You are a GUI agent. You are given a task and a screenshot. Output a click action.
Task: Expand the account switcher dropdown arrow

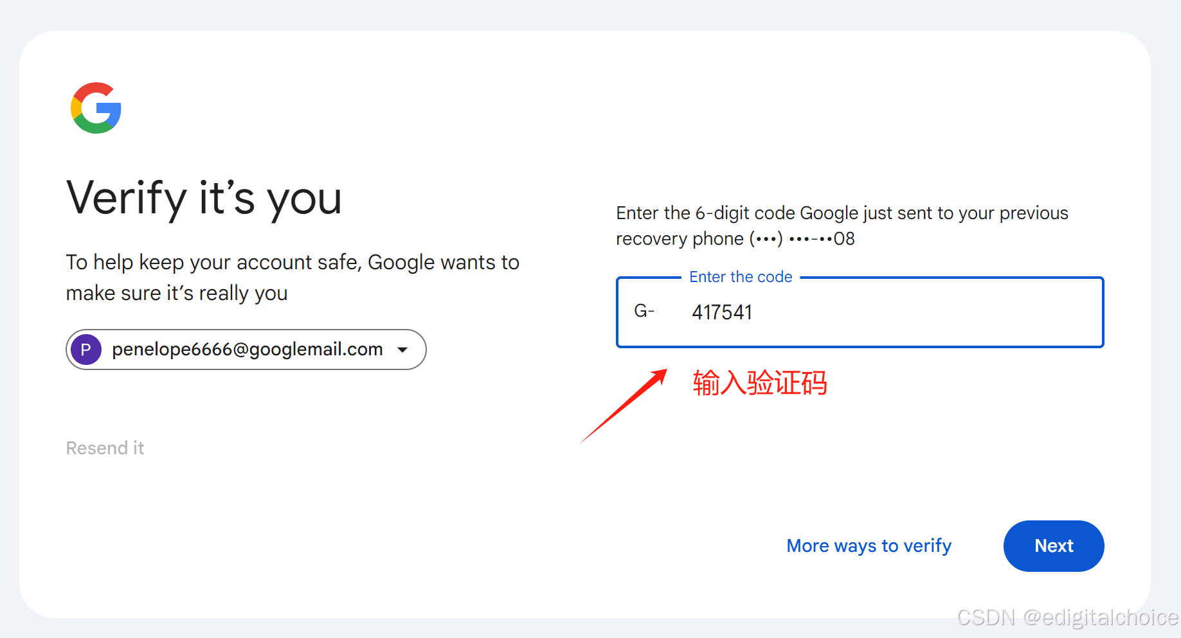(402, 350)
